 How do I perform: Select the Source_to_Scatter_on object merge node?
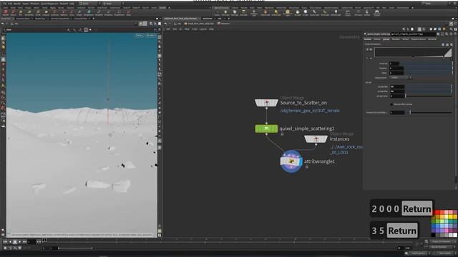pyautogui.click(x=266, y=103)
